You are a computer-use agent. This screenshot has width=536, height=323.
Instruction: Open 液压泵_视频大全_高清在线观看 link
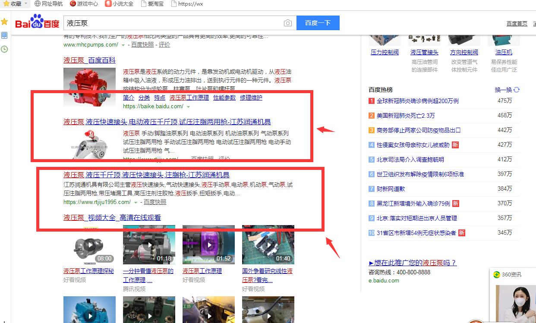pos(112,218)
